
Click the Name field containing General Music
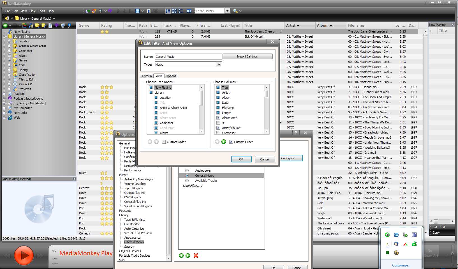coord(188,57)
